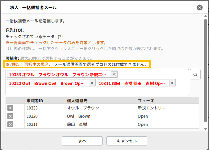Image resolution: width=209 pixels, height=150 pixels.
Task: Click the 求職者ID column header
Action: click(x=35, y=101)
